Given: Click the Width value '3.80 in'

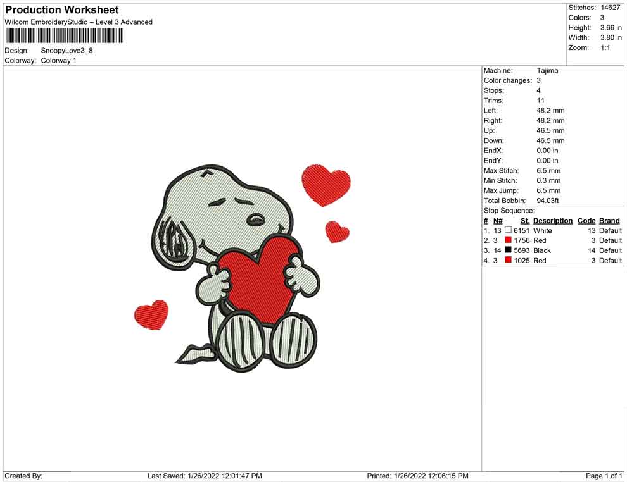Looking at the screenshot, I should [x=611, y=37].
